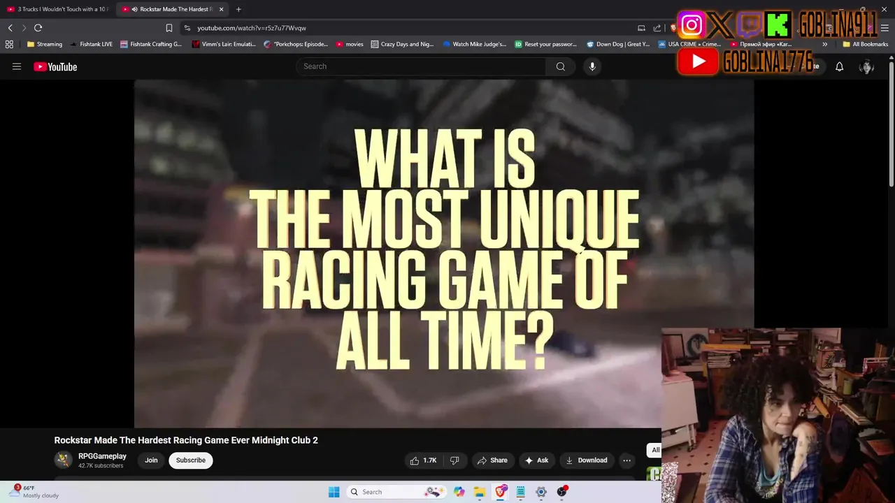Open Brave browser taskbar icon
This screenshot has width=895, height=503.
(501, 492)
